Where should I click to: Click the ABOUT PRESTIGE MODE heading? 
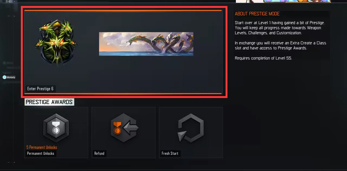point(257,14)
